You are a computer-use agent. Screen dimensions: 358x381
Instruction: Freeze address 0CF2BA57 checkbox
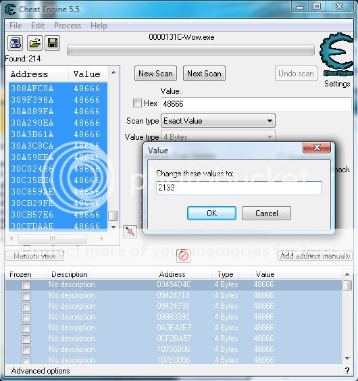(x=26, y=339)
